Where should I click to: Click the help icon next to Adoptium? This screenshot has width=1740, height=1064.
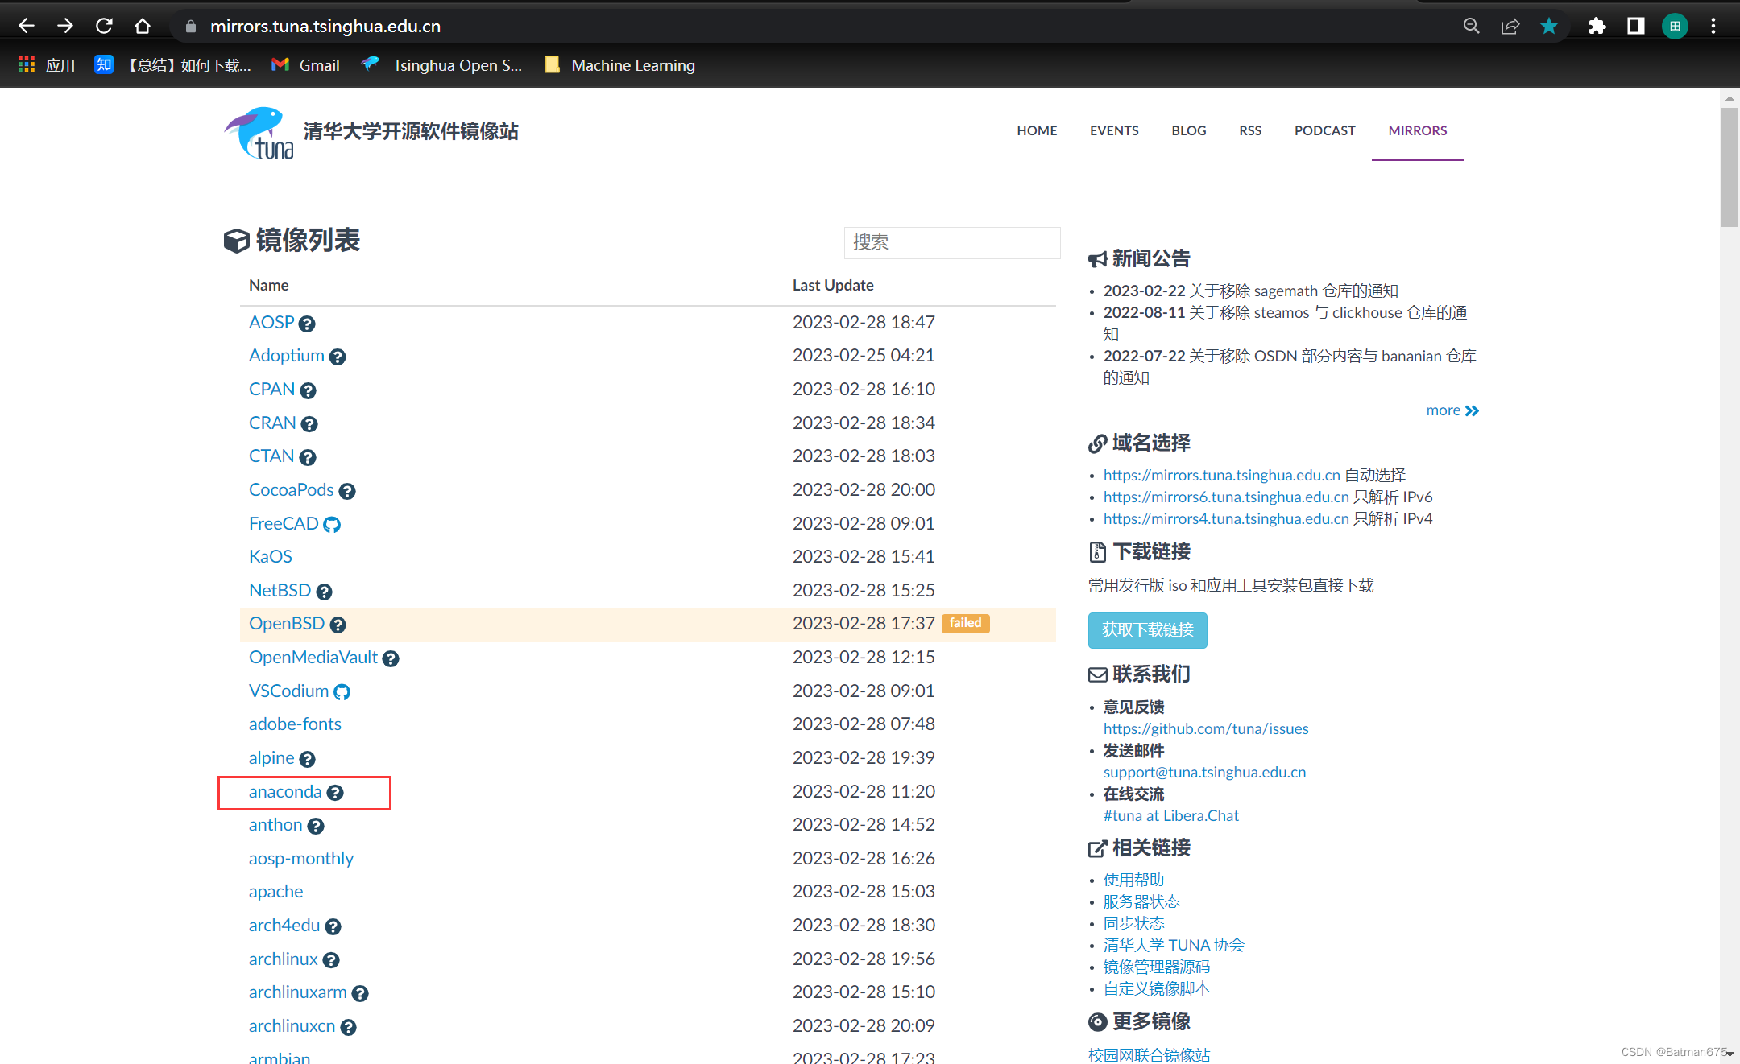[338, 357]
